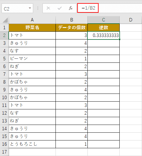Screen dimensions: 142x156
Task: Select empty cell C3 under 逆数
Action: [x=104, y=43]
